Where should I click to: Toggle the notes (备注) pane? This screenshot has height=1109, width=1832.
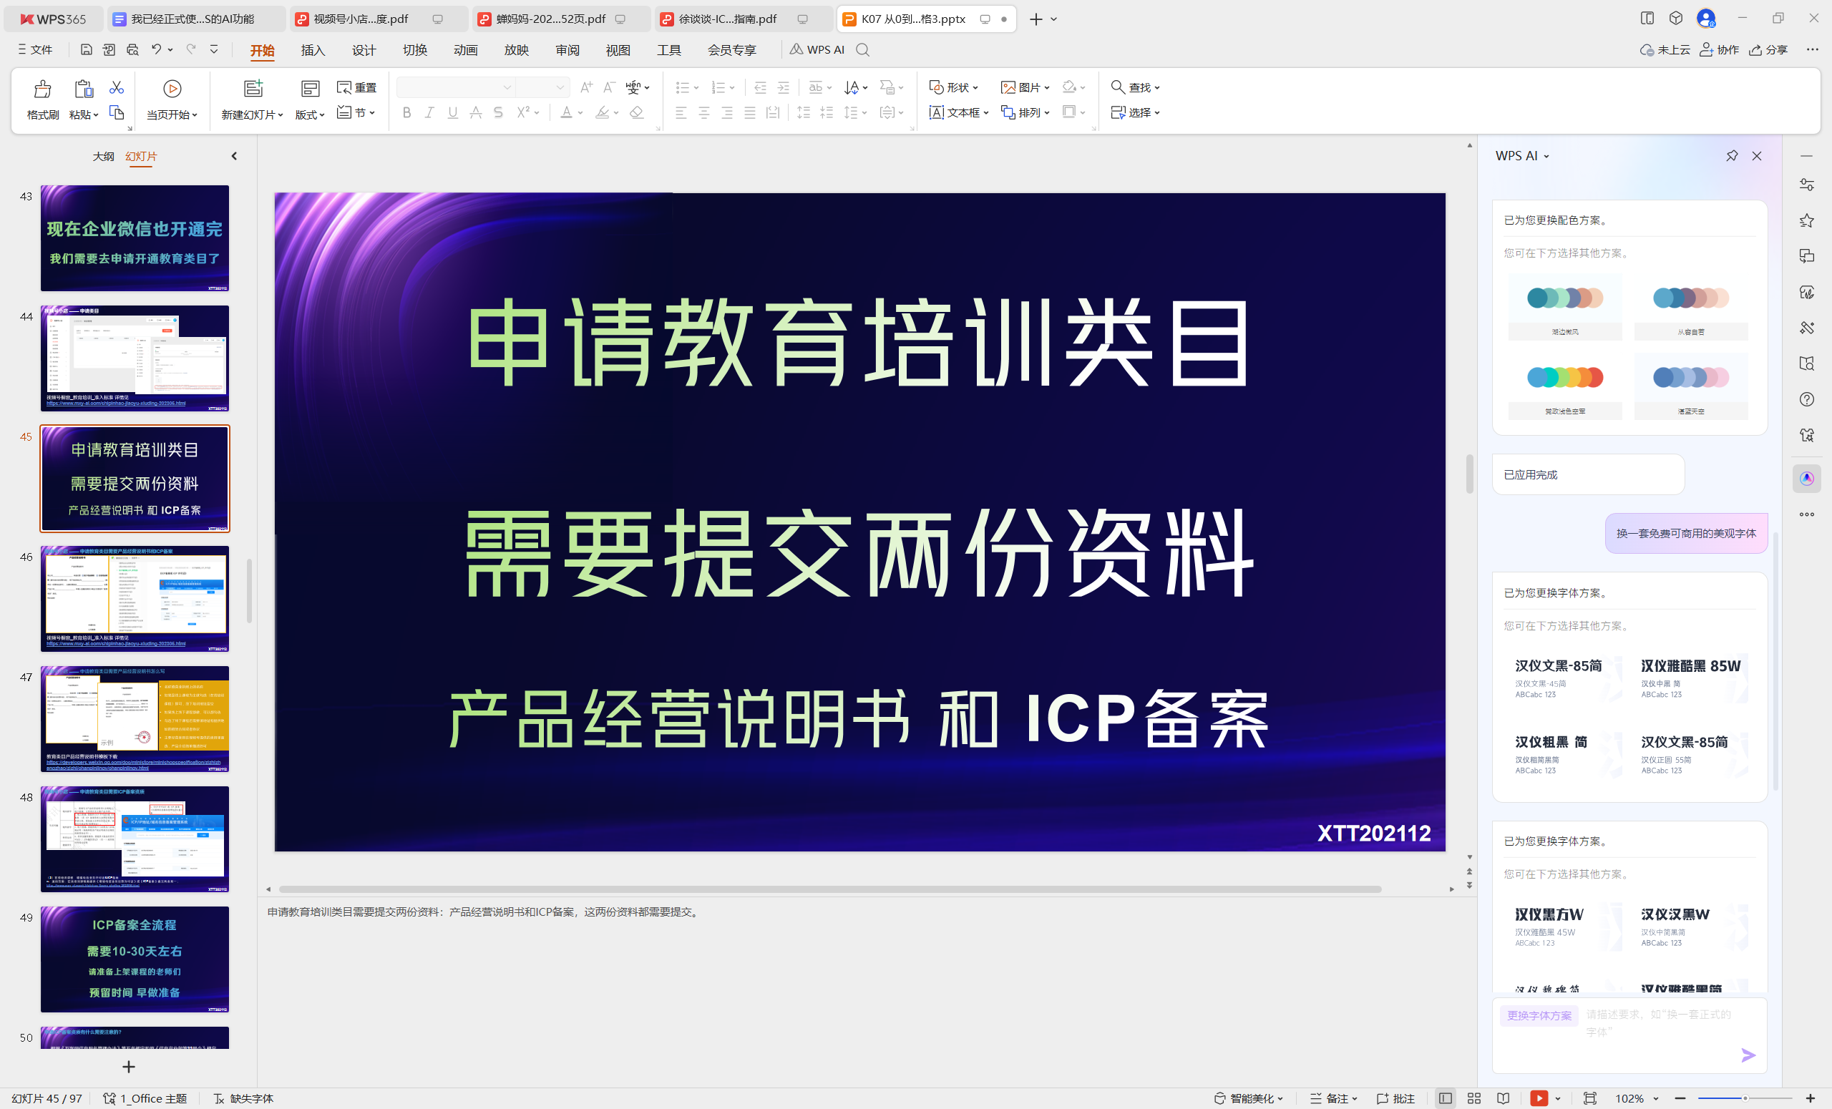point(1335,1098)
